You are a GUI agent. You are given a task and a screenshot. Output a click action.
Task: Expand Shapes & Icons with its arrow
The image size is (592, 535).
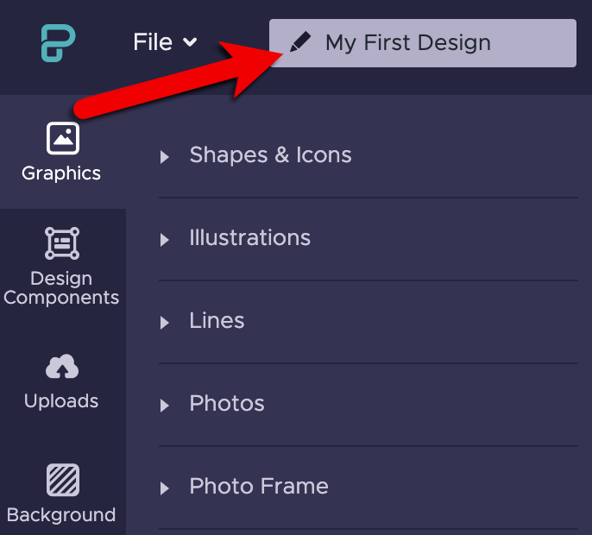point(165,157)
